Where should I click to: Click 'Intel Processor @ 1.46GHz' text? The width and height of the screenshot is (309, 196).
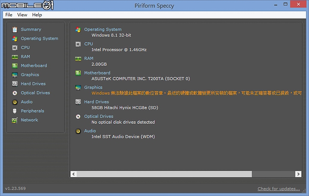tap(119, 50)
